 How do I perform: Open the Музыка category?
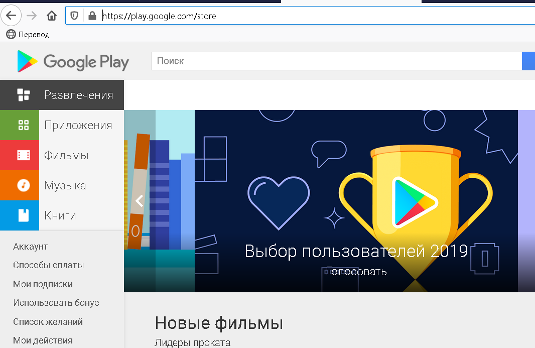[62, 185]
